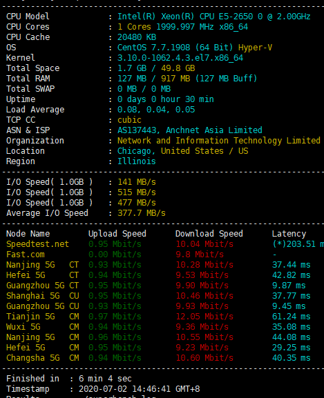Select the Total RAM value

(187, 79)
